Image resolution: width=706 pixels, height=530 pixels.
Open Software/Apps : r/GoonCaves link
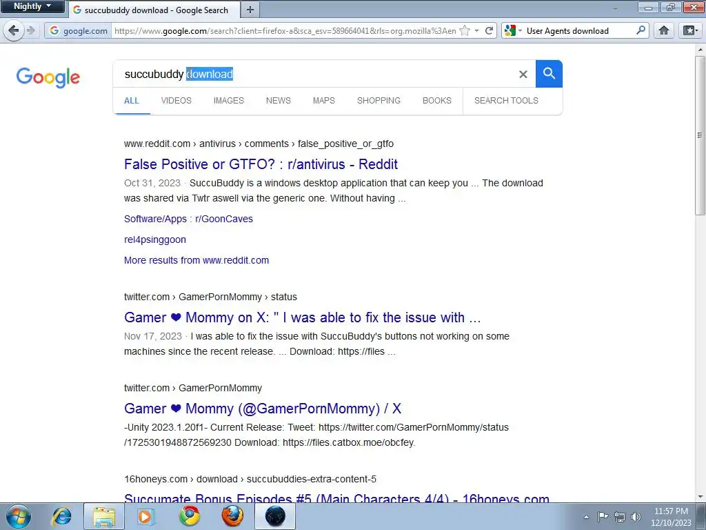pyautogui.click(x=188, y=219)
